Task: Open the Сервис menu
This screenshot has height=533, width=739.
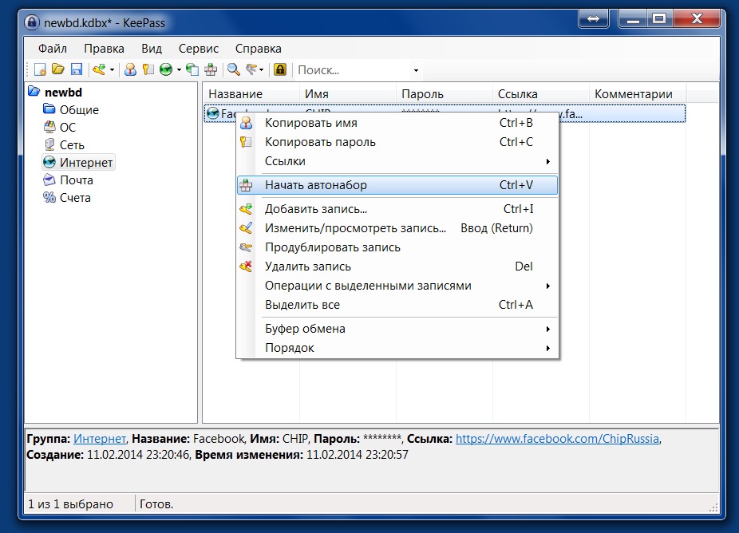Action: pyautogui.click(x=198, y=49)
